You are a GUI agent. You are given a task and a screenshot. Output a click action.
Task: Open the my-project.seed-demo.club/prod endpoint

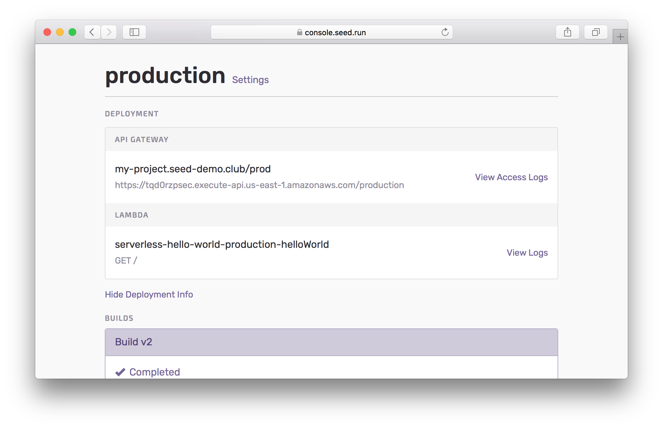pyautogui.click(x=193, y=169)
